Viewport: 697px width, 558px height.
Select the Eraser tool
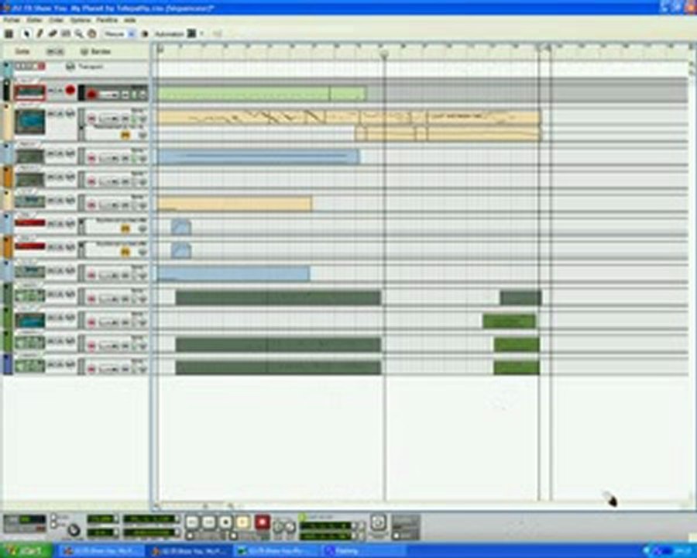click(x=53, y=34)
